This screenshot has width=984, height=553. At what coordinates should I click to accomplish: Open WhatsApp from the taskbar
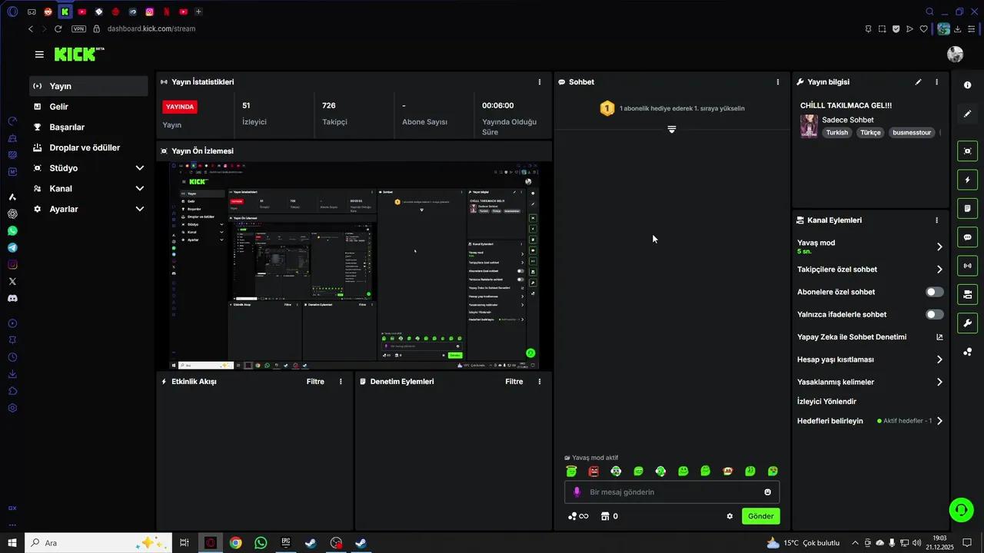pos(261,543)
